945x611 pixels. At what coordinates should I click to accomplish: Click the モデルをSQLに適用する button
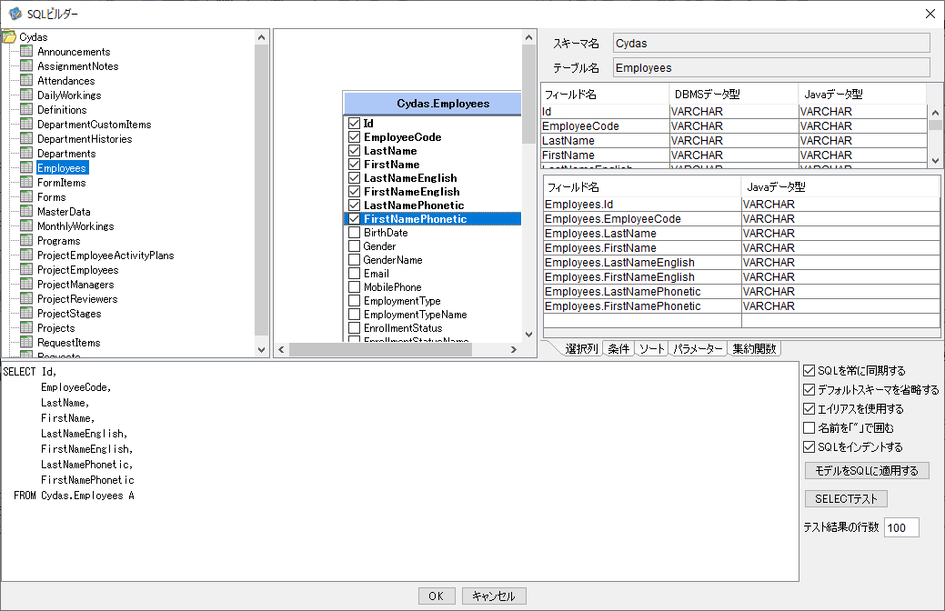pos(867,471)
